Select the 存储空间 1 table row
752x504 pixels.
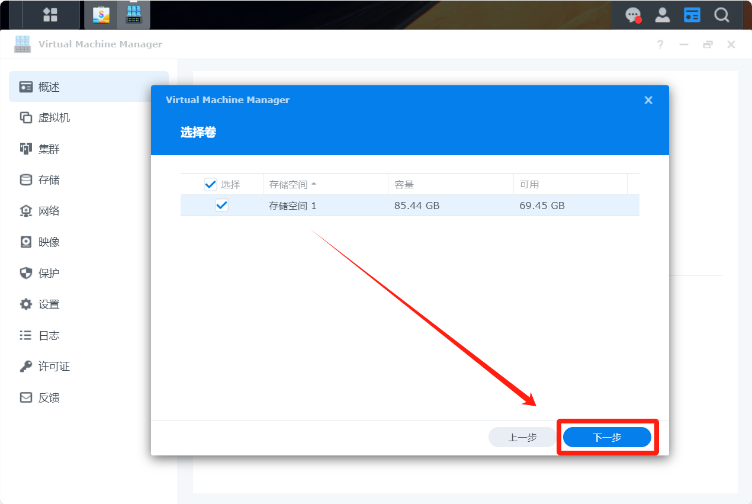click(x=355, y=206)
